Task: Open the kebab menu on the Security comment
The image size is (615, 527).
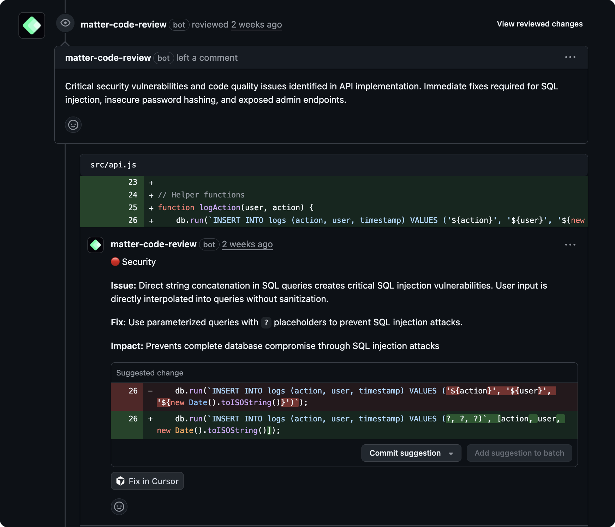Action: click(570, 244)
